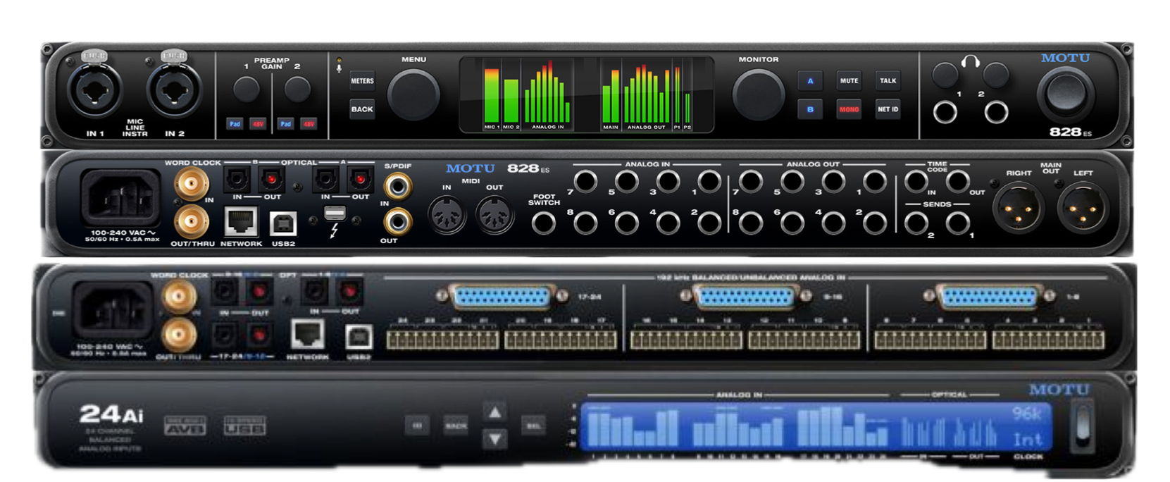This screenshot has width=1170, height=482.
Task: Click headphone jack 1 on 828ES front
Action: [x=945, y=112]
